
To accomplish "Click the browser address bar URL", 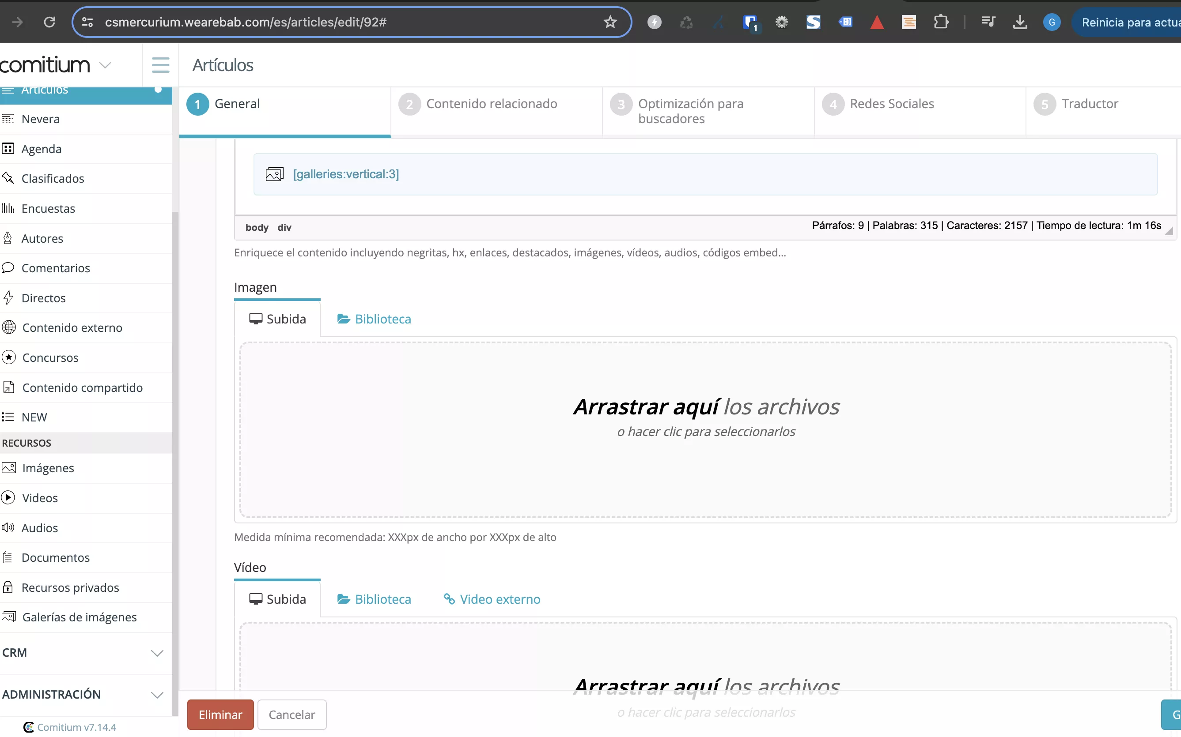I will coord(246,22).
